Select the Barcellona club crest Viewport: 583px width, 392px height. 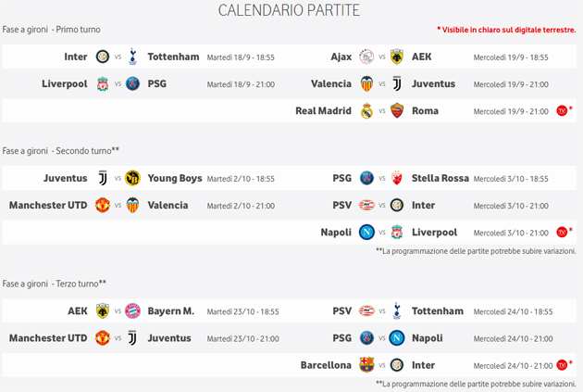point(366,365)
